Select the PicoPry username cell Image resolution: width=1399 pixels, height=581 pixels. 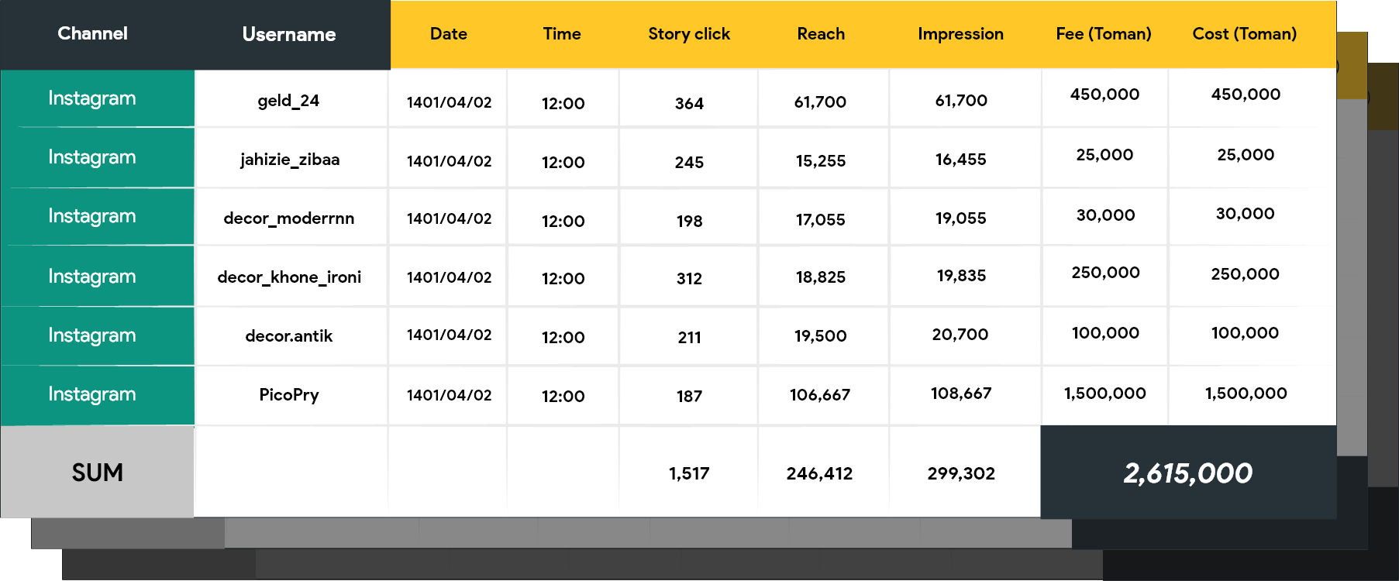[288, 395]
